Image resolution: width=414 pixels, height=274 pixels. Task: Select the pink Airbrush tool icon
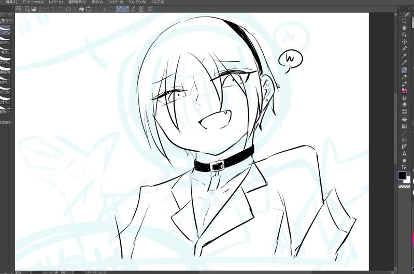point(404,91)
